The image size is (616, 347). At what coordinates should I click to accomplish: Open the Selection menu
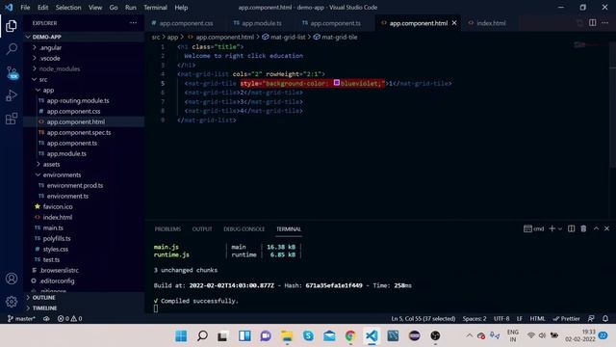tap(68, 8)
